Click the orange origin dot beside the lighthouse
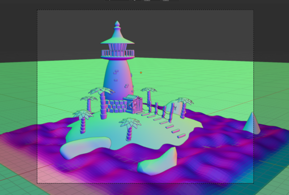This screenshot has width=289, height=195. (x=141, y=73)
